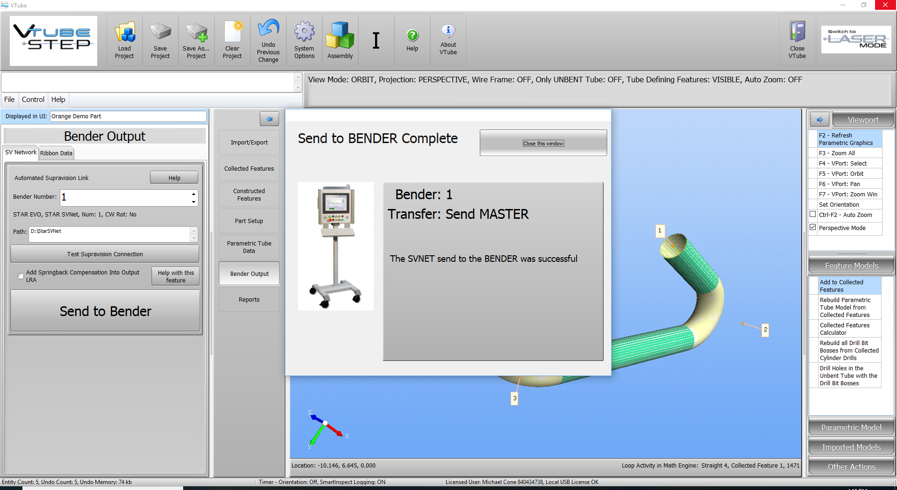Click Rebuild Parametric Tube Model from Collected Features
The height and width of the screenshot is (490, 897).
(849, 307)
